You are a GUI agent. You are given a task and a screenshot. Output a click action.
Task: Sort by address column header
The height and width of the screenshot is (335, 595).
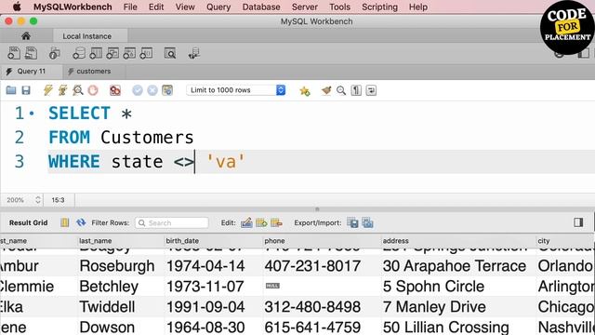click(x=458, y=241)
